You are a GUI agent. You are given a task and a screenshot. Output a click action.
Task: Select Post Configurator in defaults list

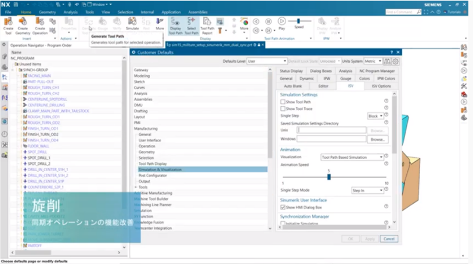pyautogui.click(x=153, y=175)
